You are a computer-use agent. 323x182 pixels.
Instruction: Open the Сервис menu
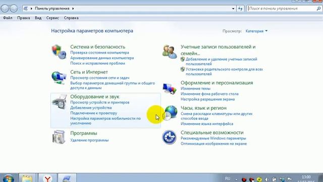[x=52, y=18]
